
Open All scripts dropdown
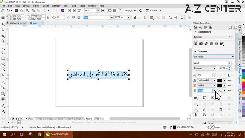(214, 56)
